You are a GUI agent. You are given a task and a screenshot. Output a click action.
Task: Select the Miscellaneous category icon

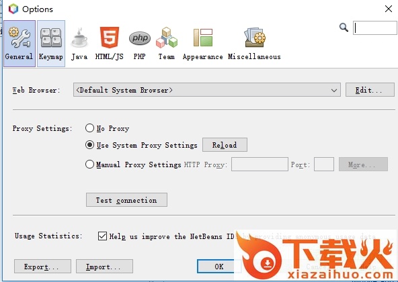point(254,44)
